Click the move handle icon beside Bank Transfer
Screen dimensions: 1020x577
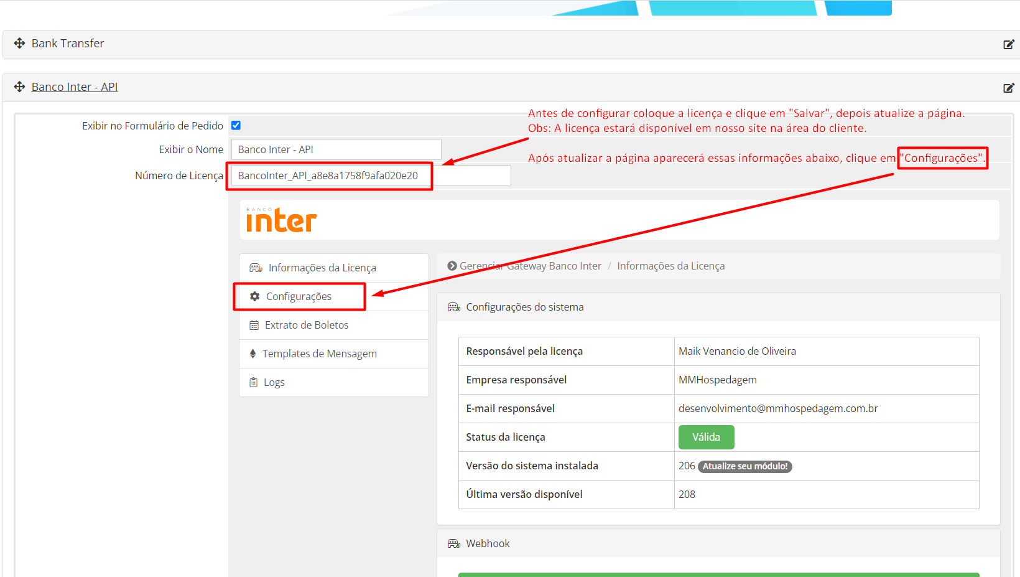(19, 43)
